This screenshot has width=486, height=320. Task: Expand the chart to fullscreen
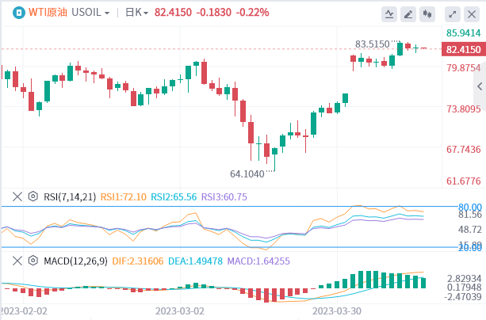click(453, 14)
